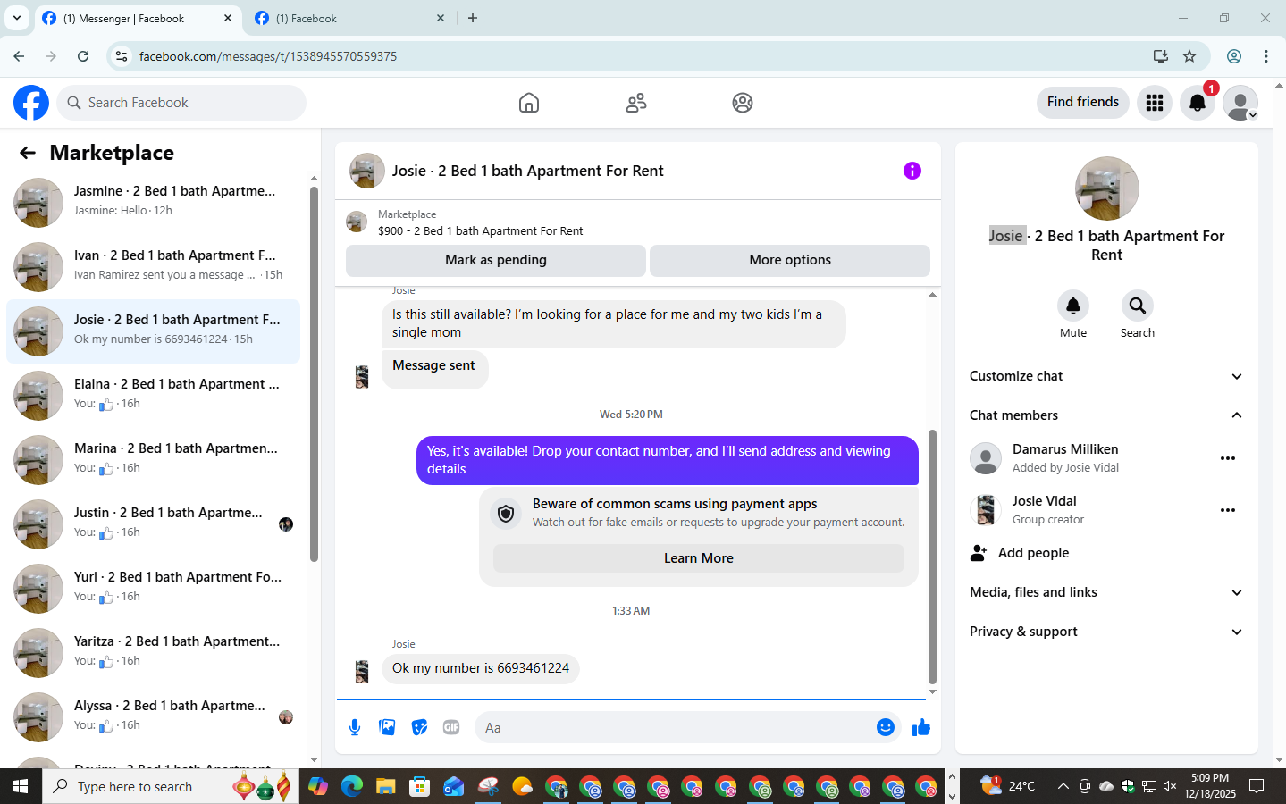View site information icon in address bar

click(x=122, y=56)
